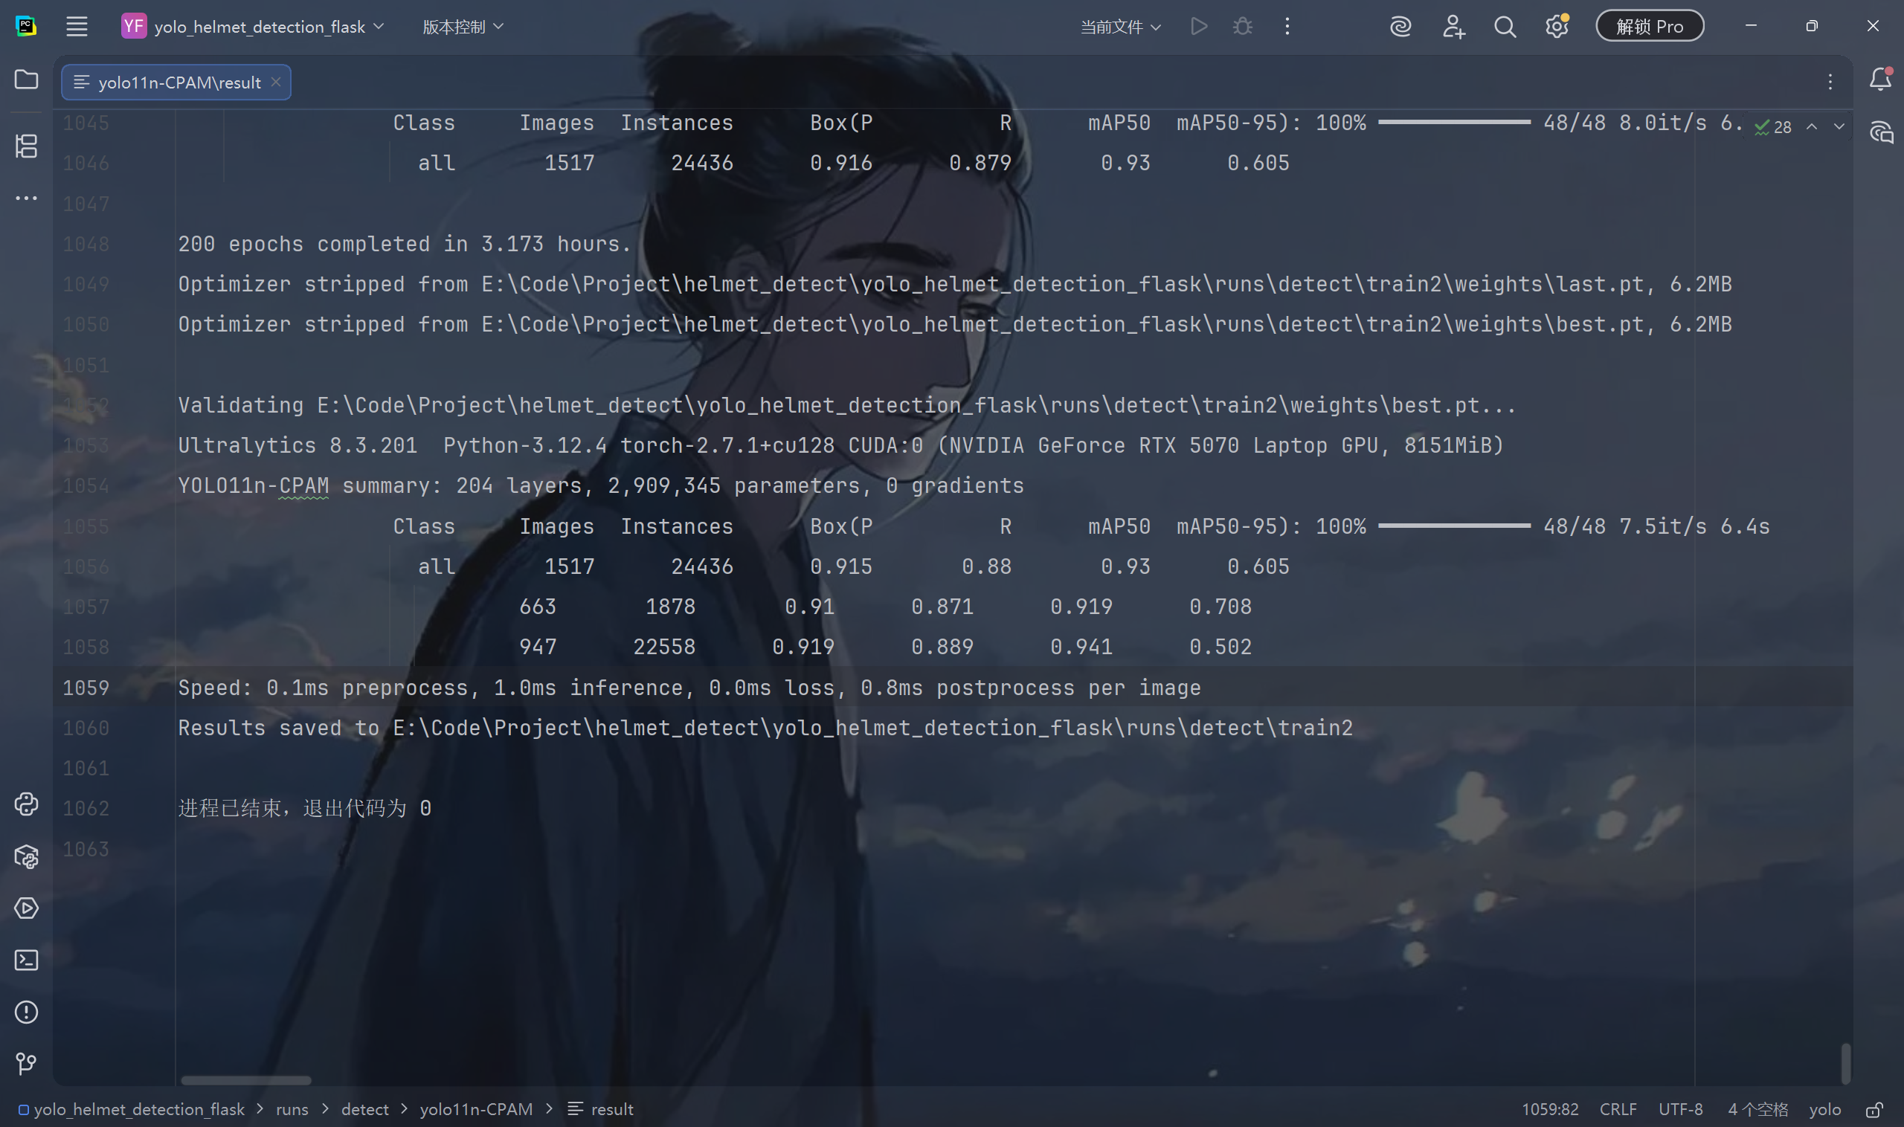Click the last.pt optimizer stripped line
The width and height of the screenshot is (1904, 1127).
click(x=955, y=284)
